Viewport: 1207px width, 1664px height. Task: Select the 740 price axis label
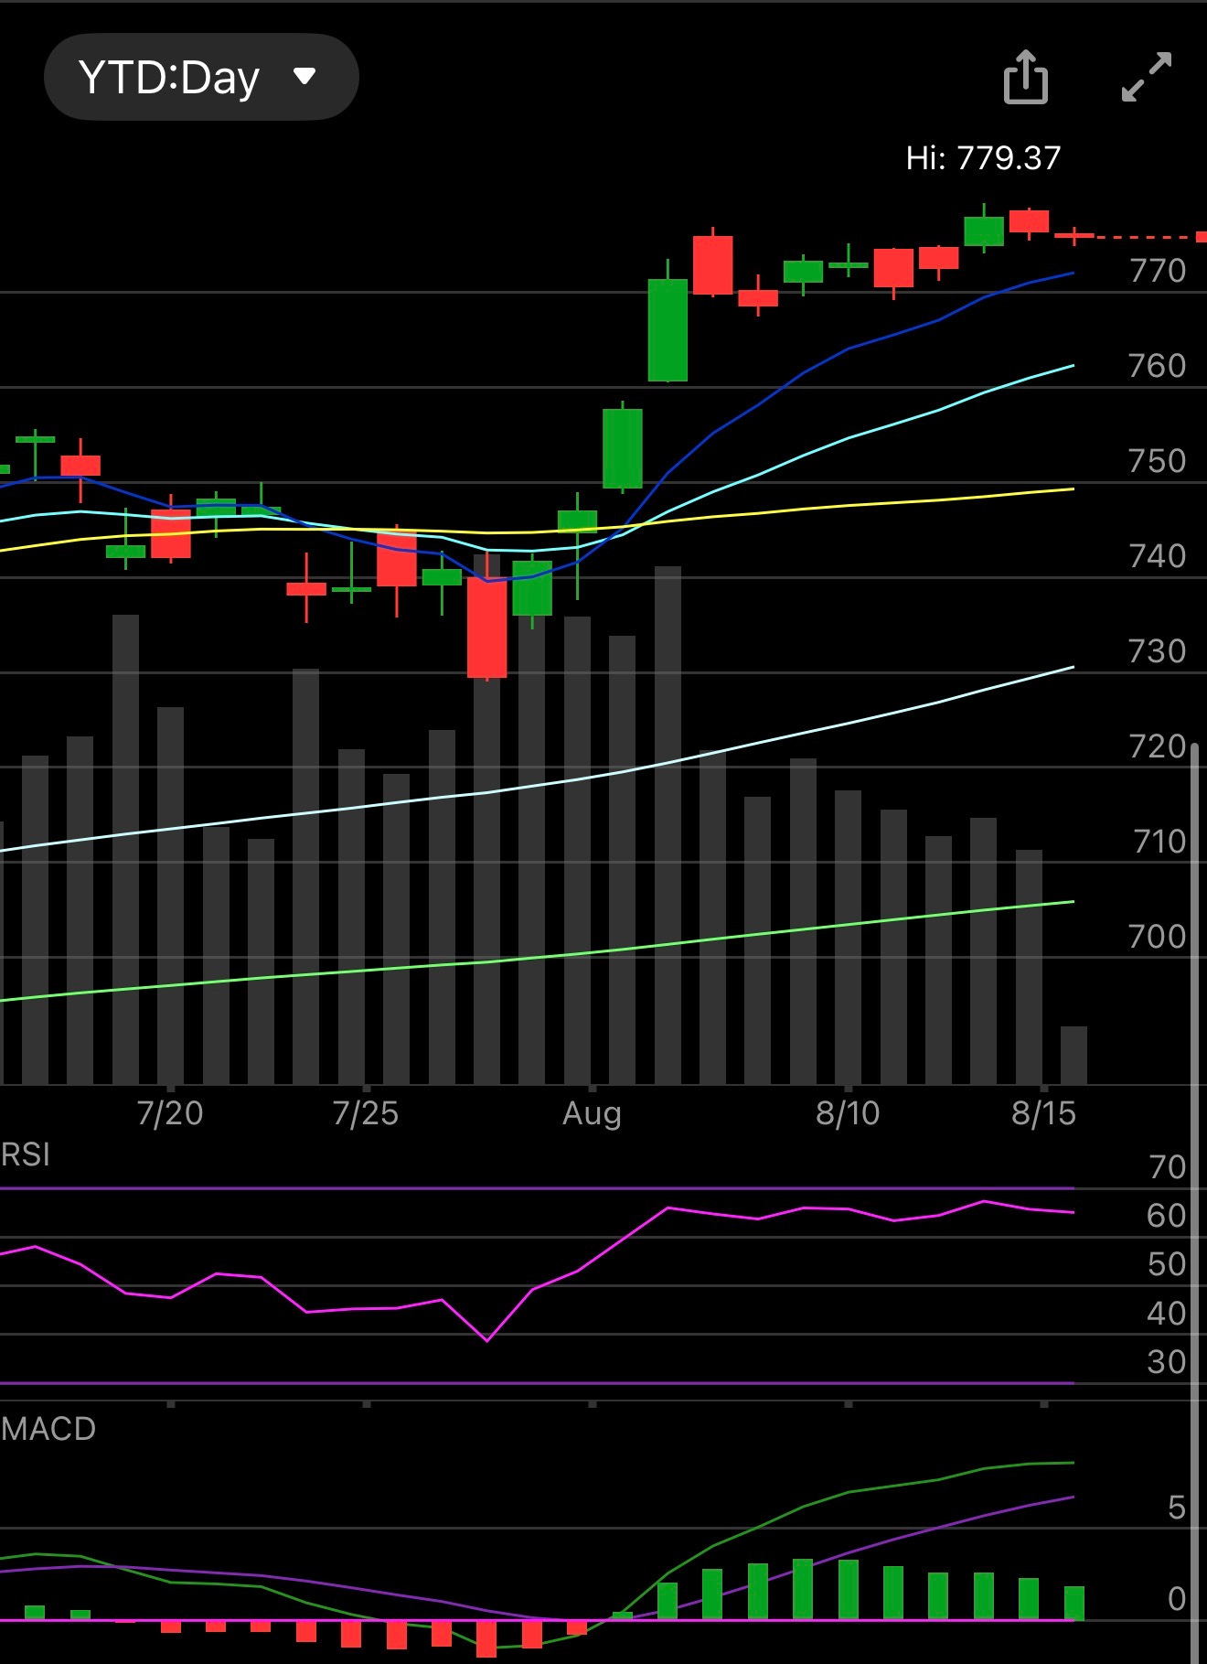pos(1157,556)
